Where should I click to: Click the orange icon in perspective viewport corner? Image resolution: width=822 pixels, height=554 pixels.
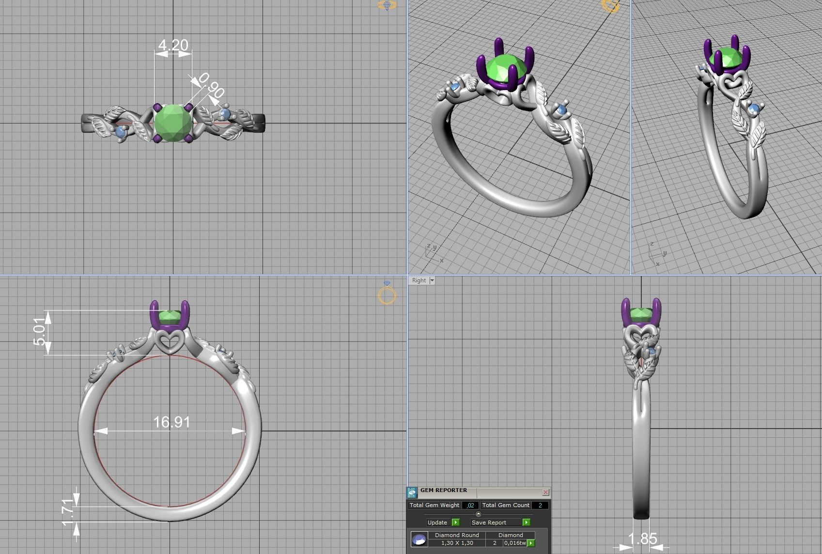pos(610,6)
